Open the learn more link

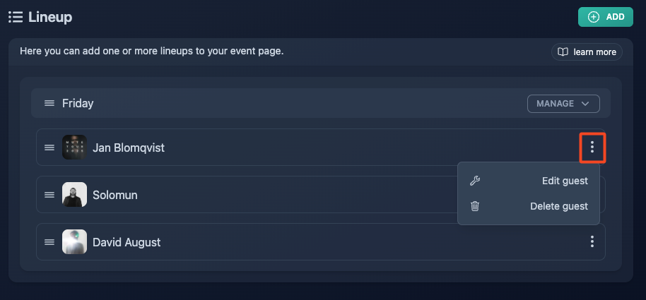(x=587, y=52)
